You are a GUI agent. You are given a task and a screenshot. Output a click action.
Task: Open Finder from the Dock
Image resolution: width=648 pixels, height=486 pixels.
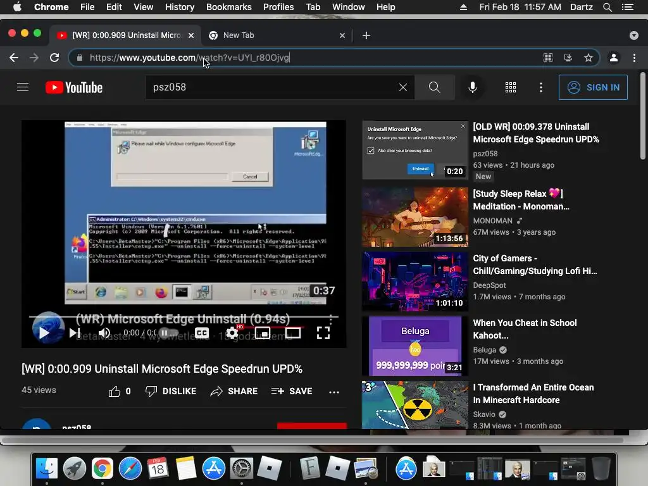click(47, 469)
